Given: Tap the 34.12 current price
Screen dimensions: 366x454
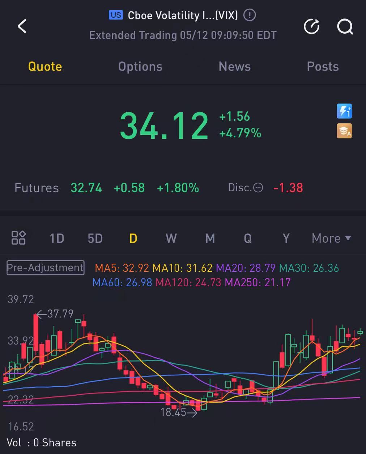Looking at the screenshot, I should point(164,126).
